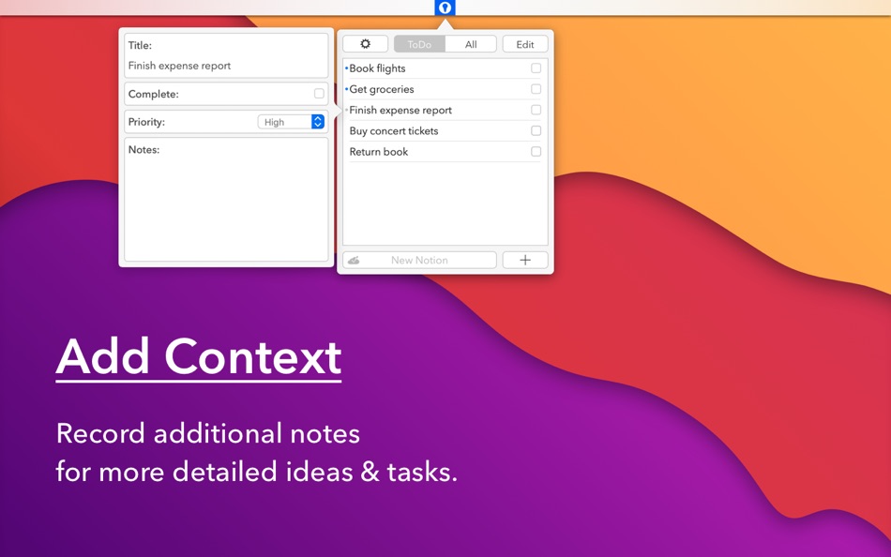Click the app's menu bar status icon
The height and width of the screenshot is (557, 891).
[443, 8]
